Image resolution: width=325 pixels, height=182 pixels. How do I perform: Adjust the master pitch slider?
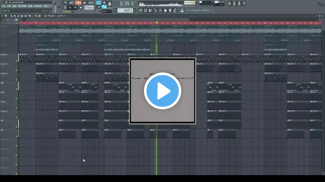click(59, 7)
